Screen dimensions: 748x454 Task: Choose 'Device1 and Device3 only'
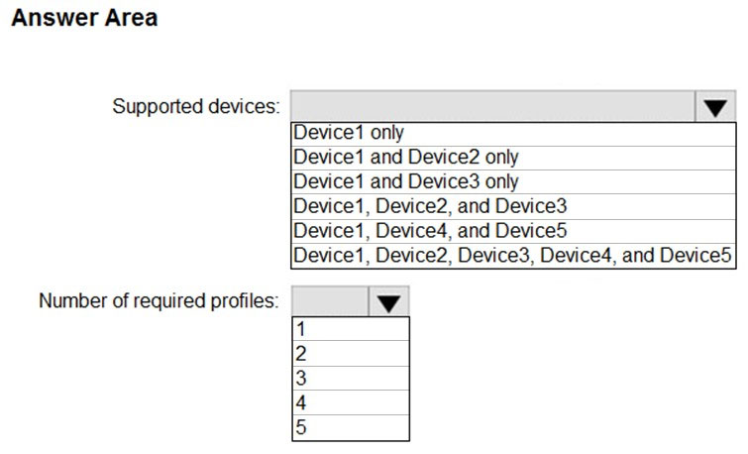tap(513, 182)
